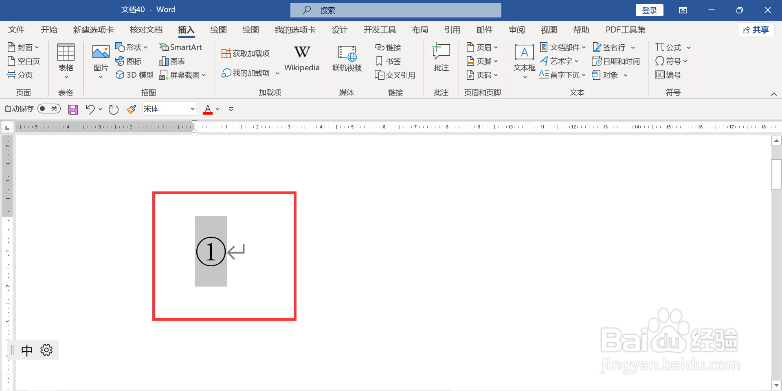The image size is (782, 391).
Task: Open the Page Number (页码) dropdown
Action: [x=482, y=75]
